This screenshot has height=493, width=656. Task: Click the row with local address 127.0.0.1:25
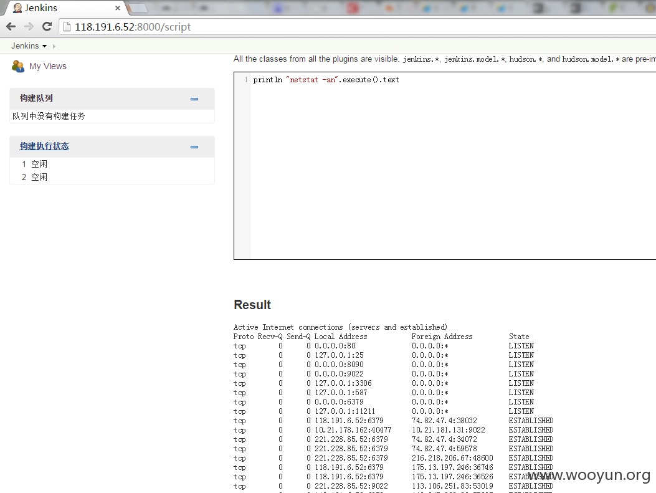click(384, 355)
